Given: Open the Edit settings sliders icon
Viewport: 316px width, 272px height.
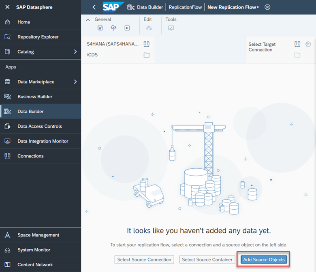Looking at the screenshot, I should coord(149,28).
